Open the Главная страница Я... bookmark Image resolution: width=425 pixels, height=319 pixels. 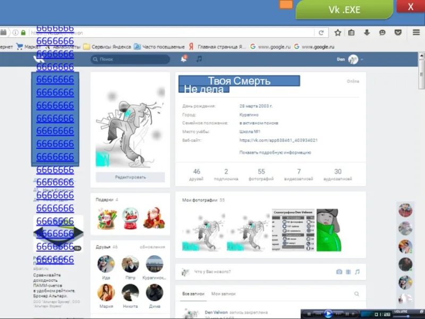(x=217, y=47)
